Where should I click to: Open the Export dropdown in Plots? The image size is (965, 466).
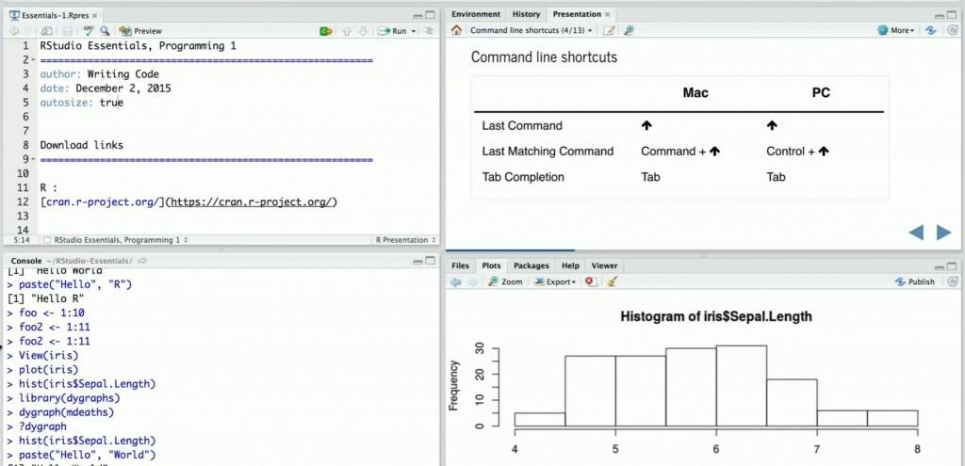coord(554,281)
